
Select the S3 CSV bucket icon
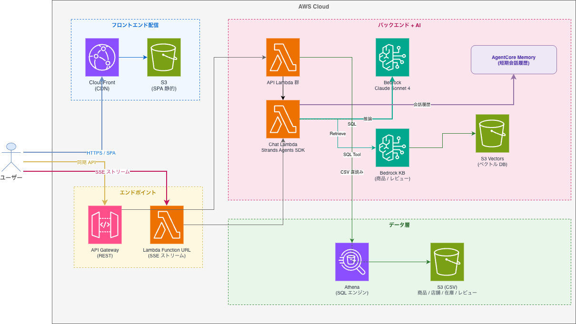coord(447,262)
